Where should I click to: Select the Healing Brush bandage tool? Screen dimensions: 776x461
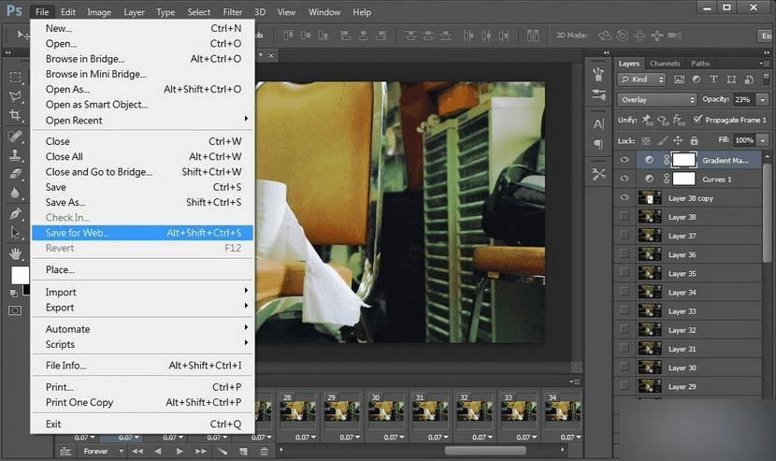[15, 136]
